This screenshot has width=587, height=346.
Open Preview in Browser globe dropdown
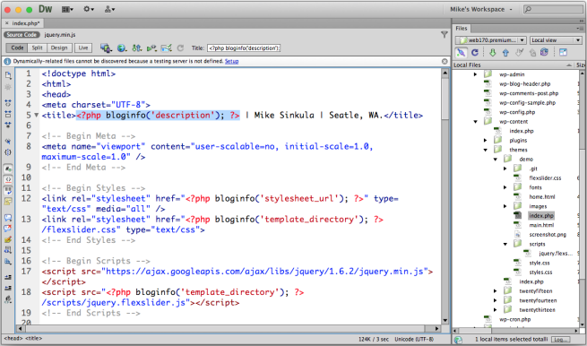(x=122, y=48)
